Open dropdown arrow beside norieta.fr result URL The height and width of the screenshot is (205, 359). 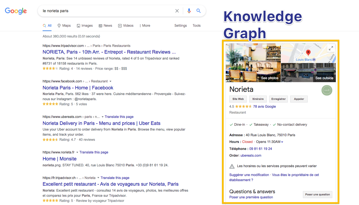click(x=77, y=152)
